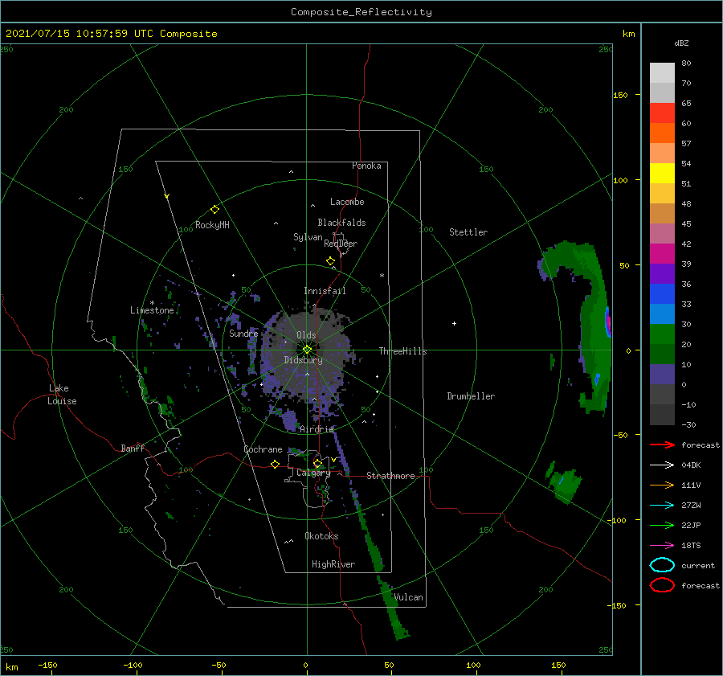Click the Sundre label
723x676 pixels.
(x=243, y=334)
